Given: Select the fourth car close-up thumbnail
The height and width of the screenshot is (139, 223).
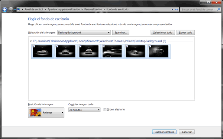Looking at the screenshot, I should 112,52.
